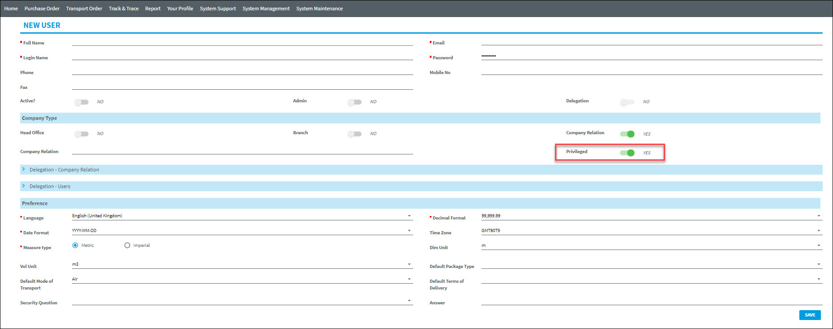Toggle the Branch switch

(x=354, y=134)
